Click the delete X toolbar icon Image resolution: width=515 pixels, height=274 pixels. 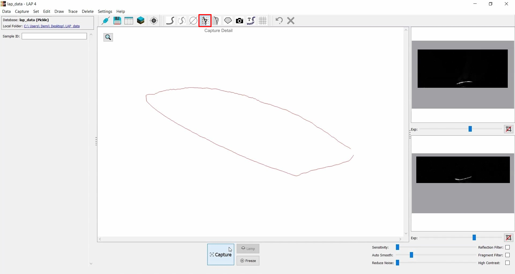point(291,21)
